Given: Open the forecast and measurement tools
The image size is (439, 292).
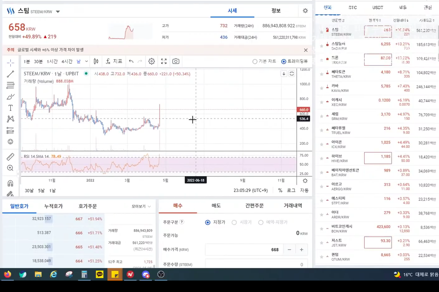Looking at the screenshot, I should click(x=10, y=130).
